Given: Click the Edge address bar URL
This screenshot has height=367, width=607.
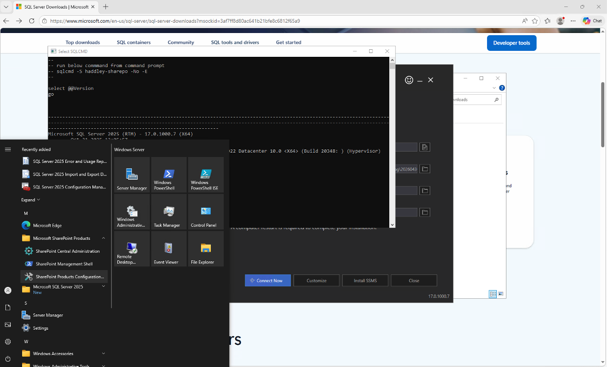Looking at the screenshot, I should pyautogui.click(x=175, y=21).
